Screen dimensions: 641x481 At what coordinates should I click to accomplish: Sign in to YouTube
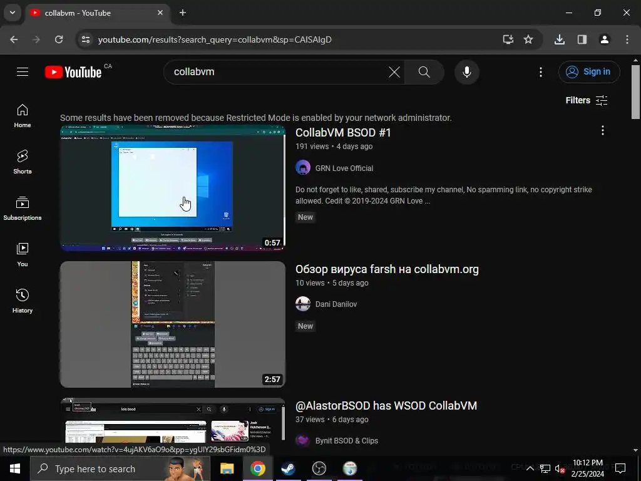point(588,71)
